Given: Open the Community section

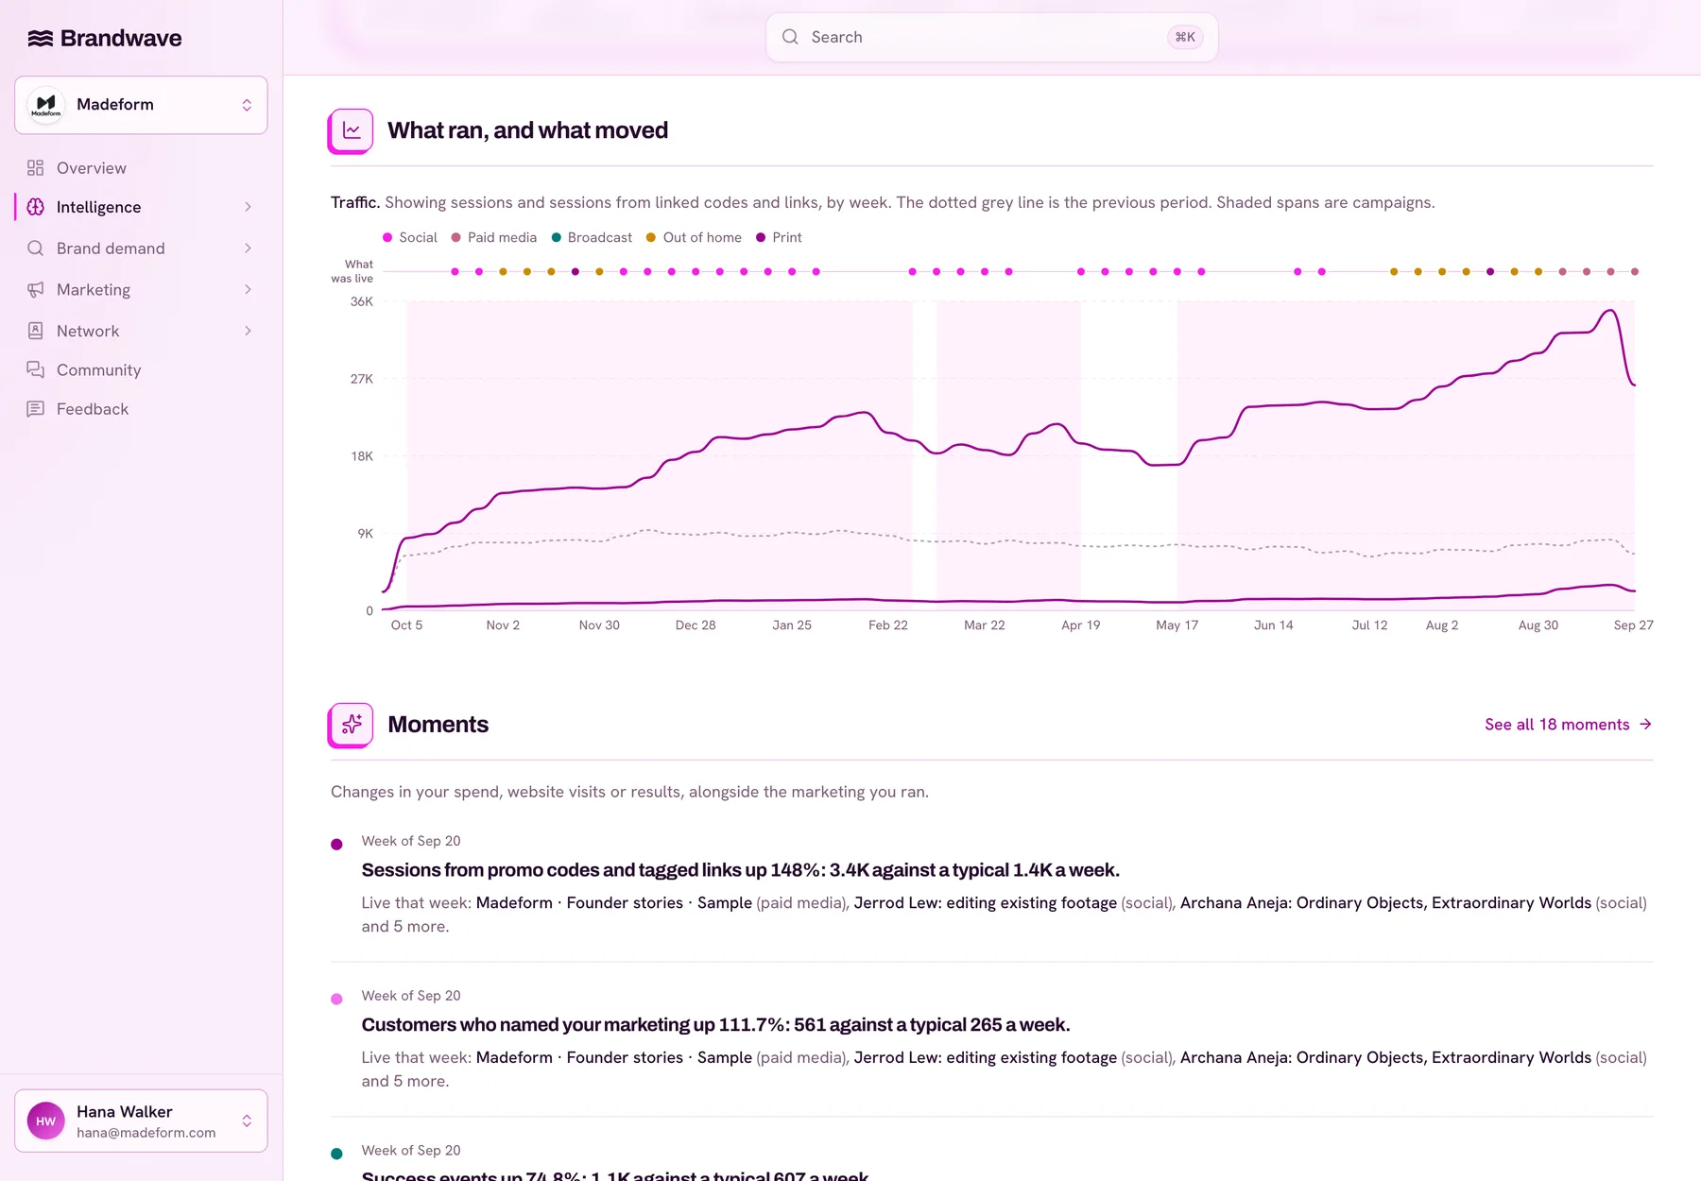Looking at the screenshot, I should pos(141,370).
